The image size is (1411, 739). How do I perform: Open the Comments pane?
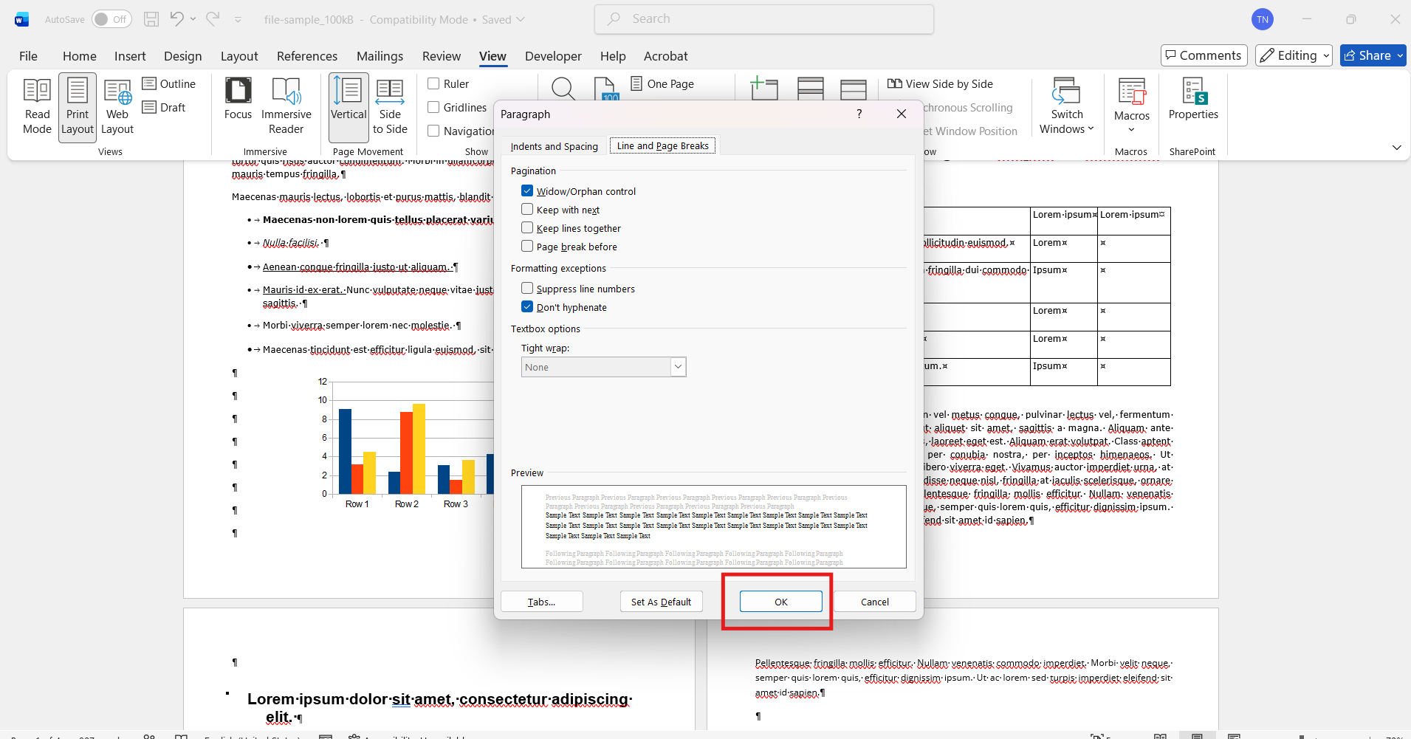pyautogui.click(x=1204, y=55)
